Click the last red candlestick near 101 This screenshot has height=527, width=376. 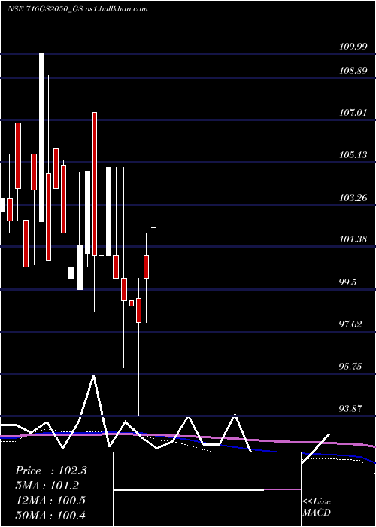click(x=147, y=267)
